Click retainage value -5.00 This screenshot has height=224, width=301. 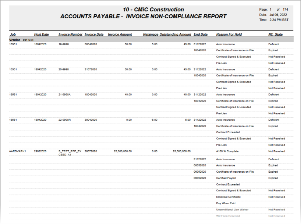154,120
